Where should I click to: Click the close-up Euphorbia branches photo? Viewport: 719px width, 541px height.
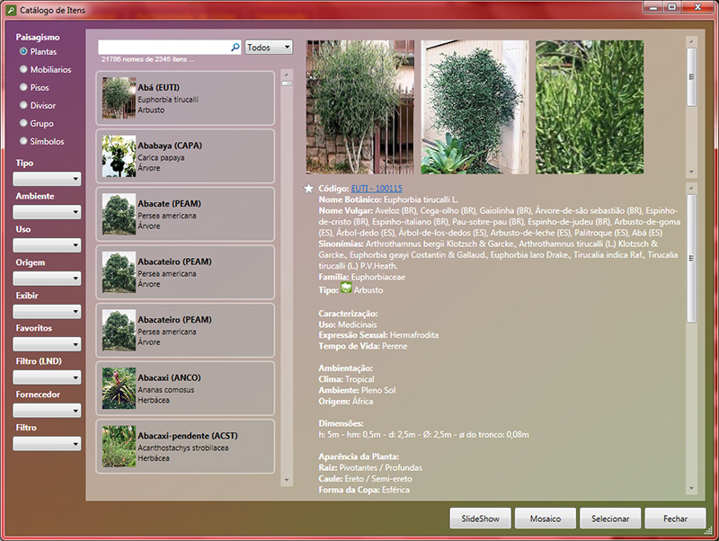pyautogui.click(x=590, y=107)
